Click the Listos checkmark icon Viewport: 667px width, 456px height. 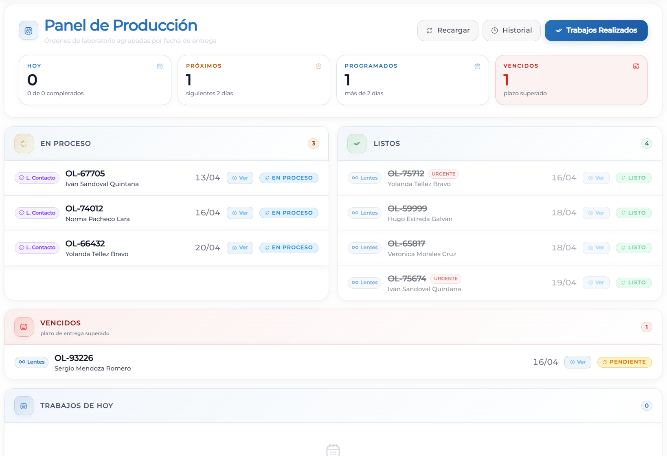tap(357, 144)
